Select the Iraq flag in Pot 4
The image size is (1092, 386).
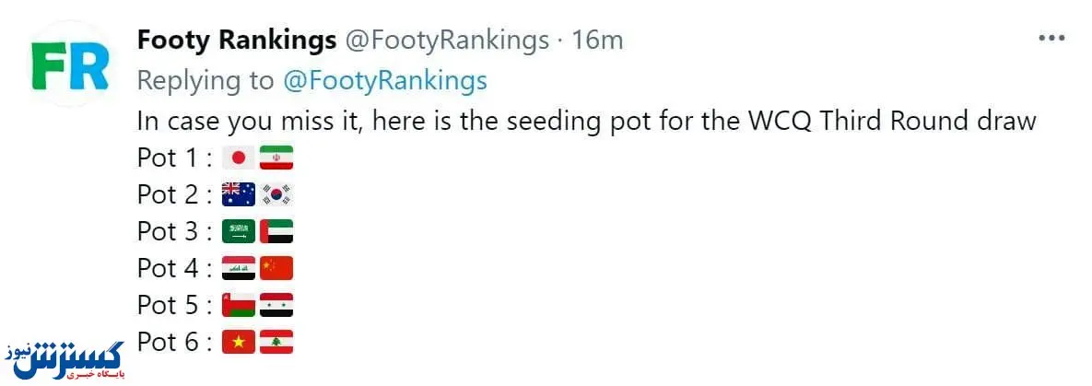[x=239, y=268]
